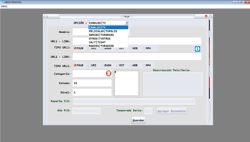
Task: Restore down the MENU PRINCIPAL window
Action: click(241, 2)
